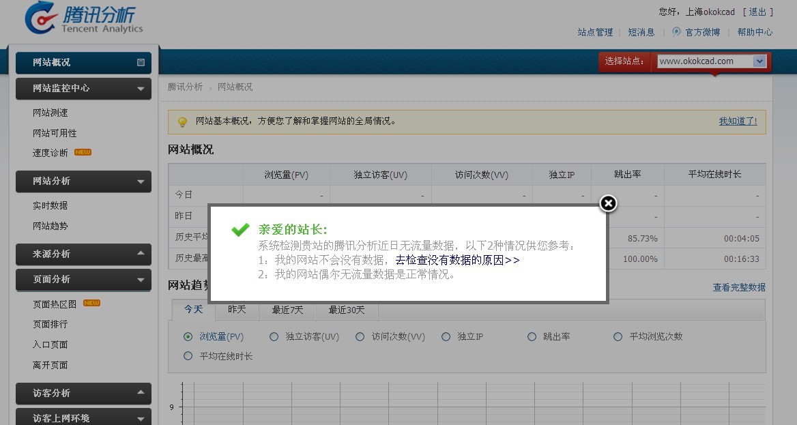Click the grid icon on 网站概况 header
Image resolution: width=797 pixels, height=425 pixels.
click(141, 63)
